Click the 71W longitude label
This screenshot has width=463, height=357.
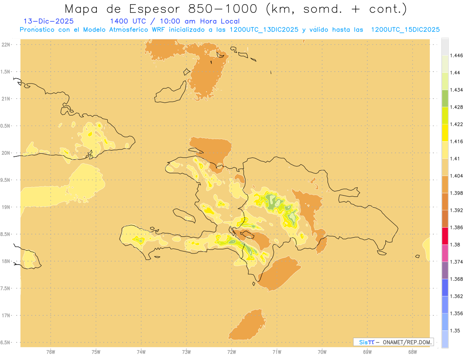[277, 352]
